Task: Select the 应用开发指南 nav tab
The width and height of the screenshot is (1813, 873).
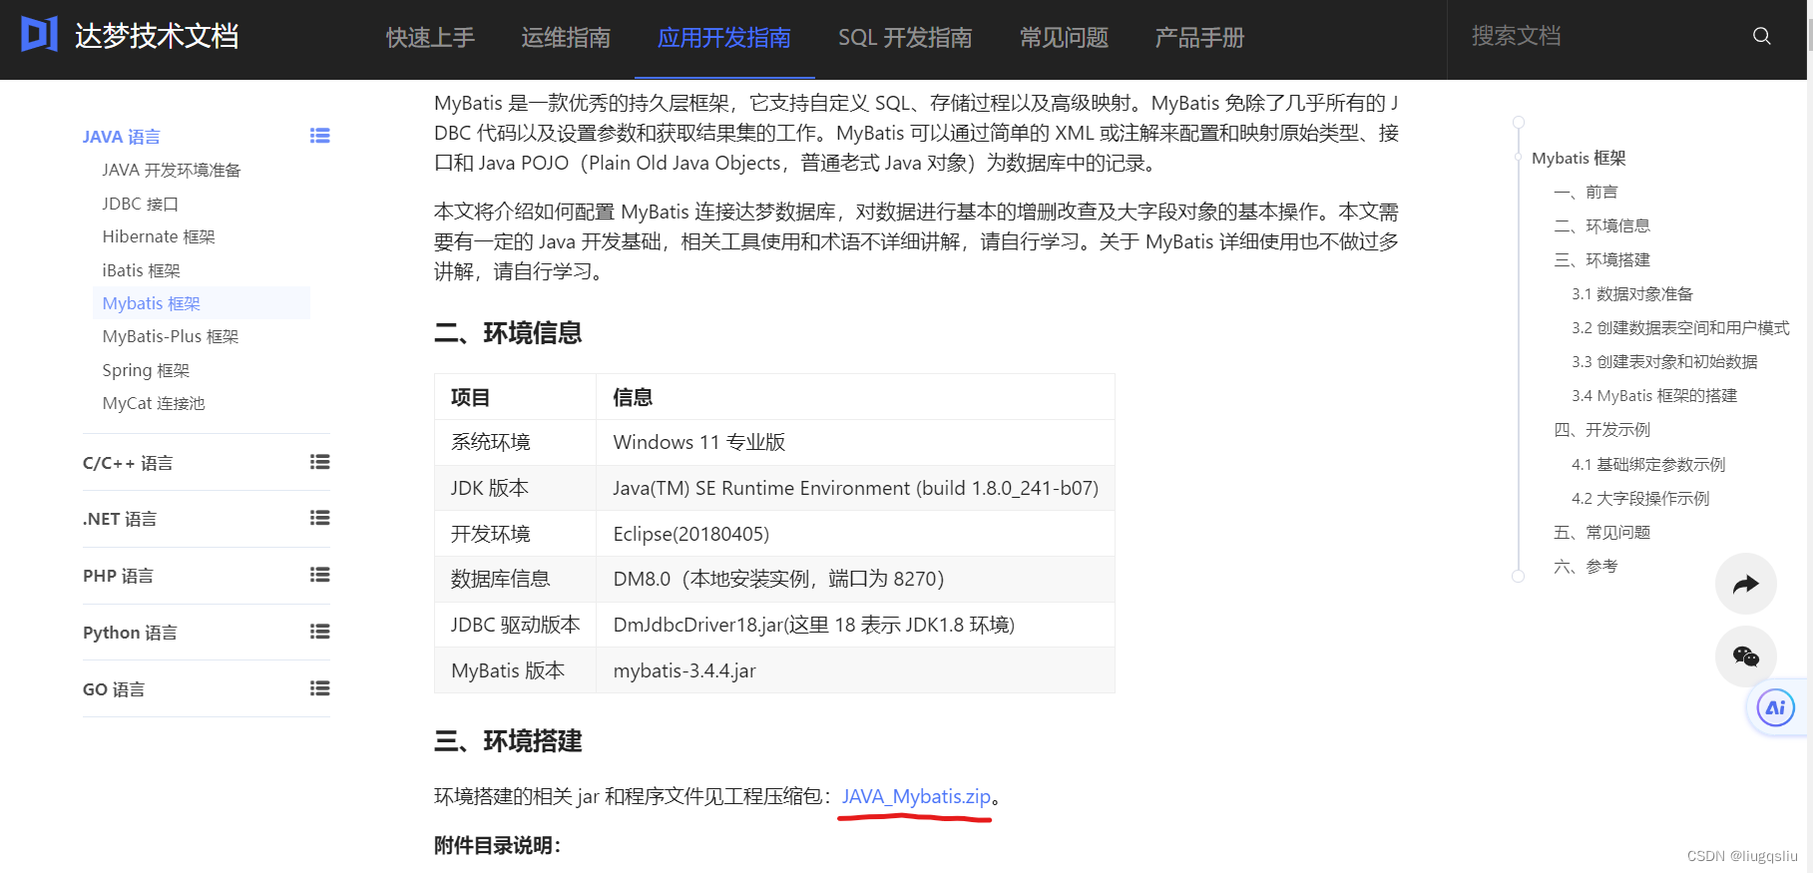Action: (724, 38)
